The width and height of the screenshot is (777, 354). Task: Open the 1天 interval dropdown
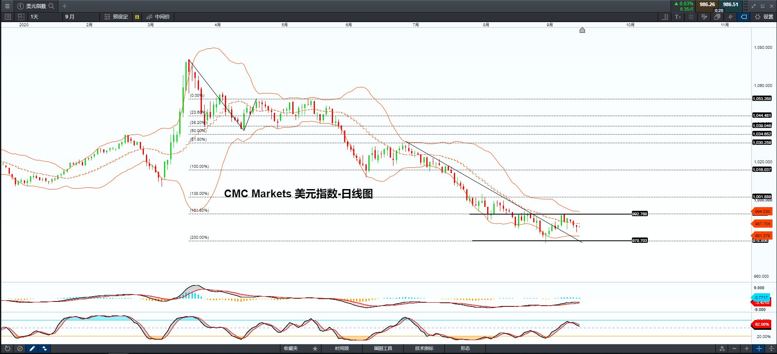tap(45, 17)
